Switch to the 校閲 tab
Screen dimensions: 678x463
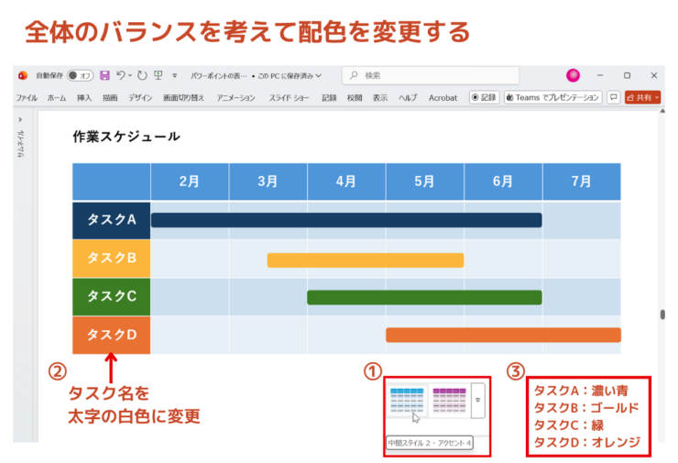point(355,98)
